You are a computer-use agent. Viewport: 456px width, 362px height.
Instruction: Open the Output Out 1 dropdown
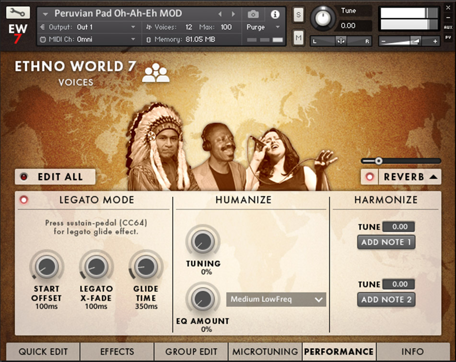coord(133,27)
